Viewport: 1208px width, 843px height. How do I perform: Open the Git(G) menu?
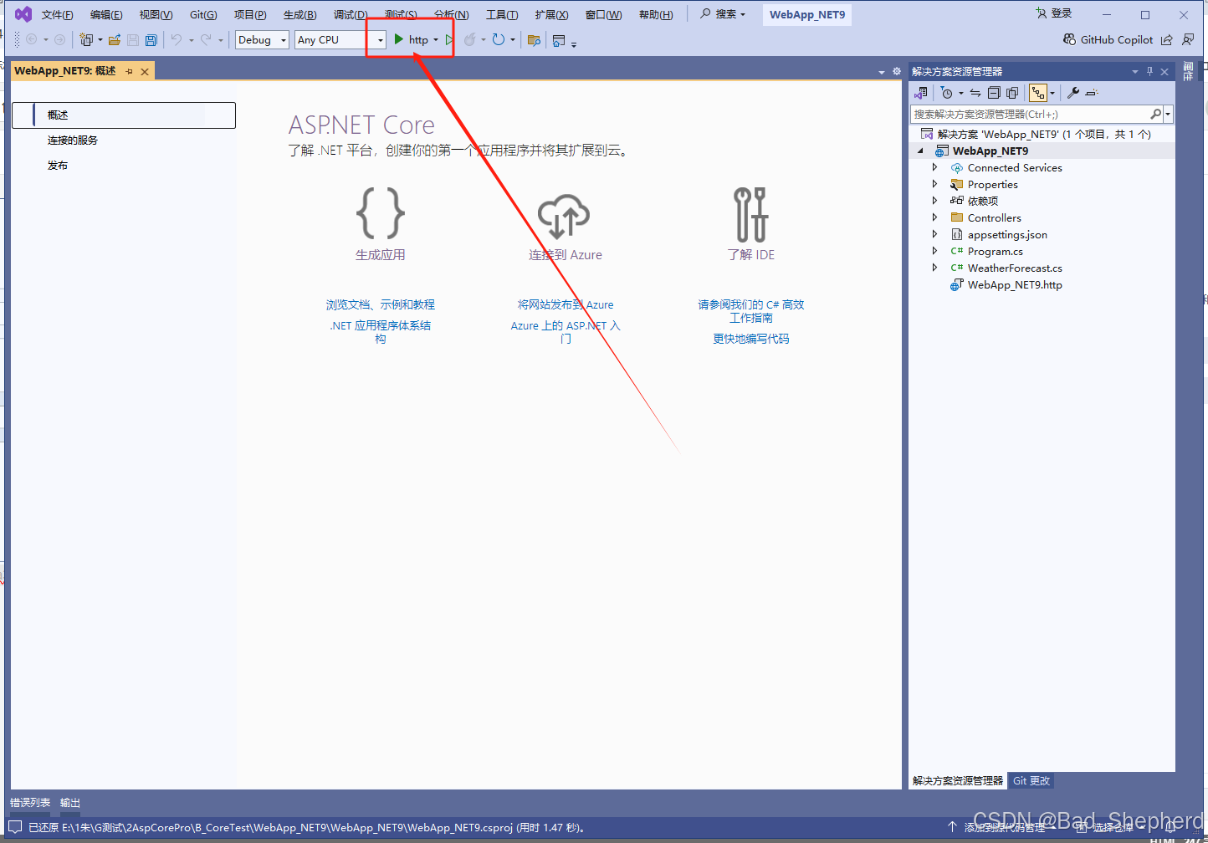pos(203,14)
